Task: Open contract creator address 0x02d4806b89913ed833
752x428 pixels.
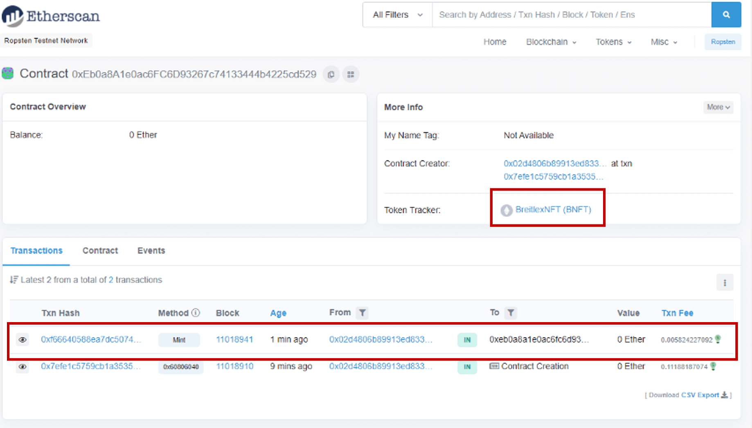Action: (555, 164)
